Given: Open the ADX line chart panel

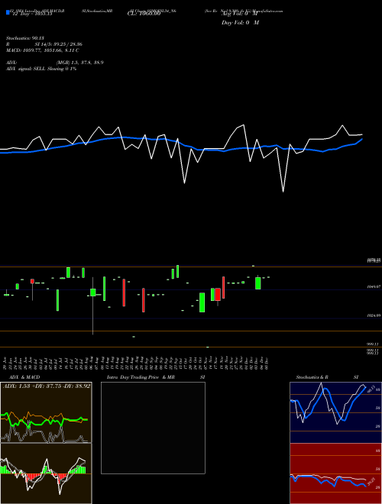Looking at the screenshot, I should [46, 412].
